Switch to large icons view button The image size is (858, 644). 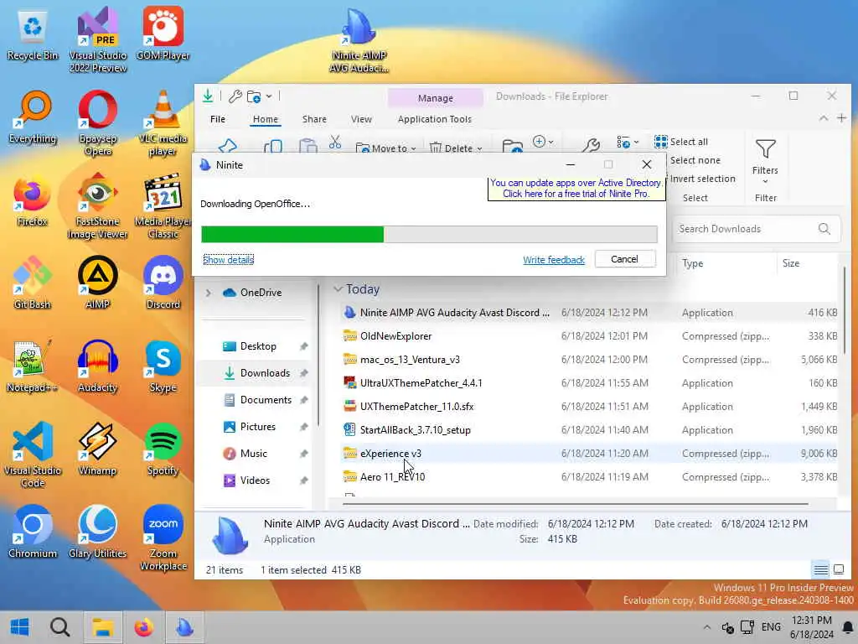click(x=839, y=570)
